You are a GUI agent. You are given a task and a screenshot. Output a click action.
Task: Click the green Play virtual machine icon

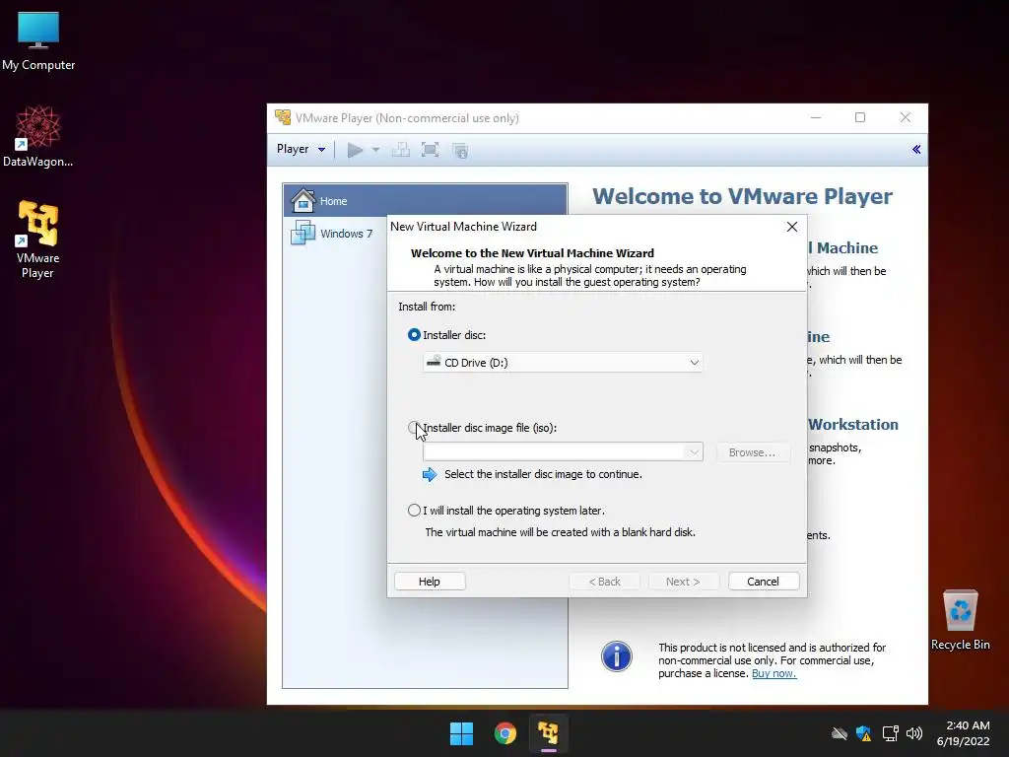tap(355, 150)
